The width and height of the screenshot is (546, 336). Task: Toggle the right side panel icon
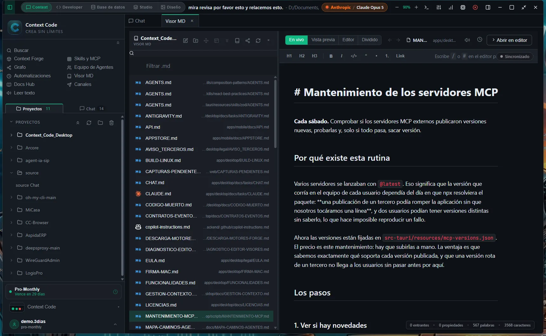click(488, 7)
